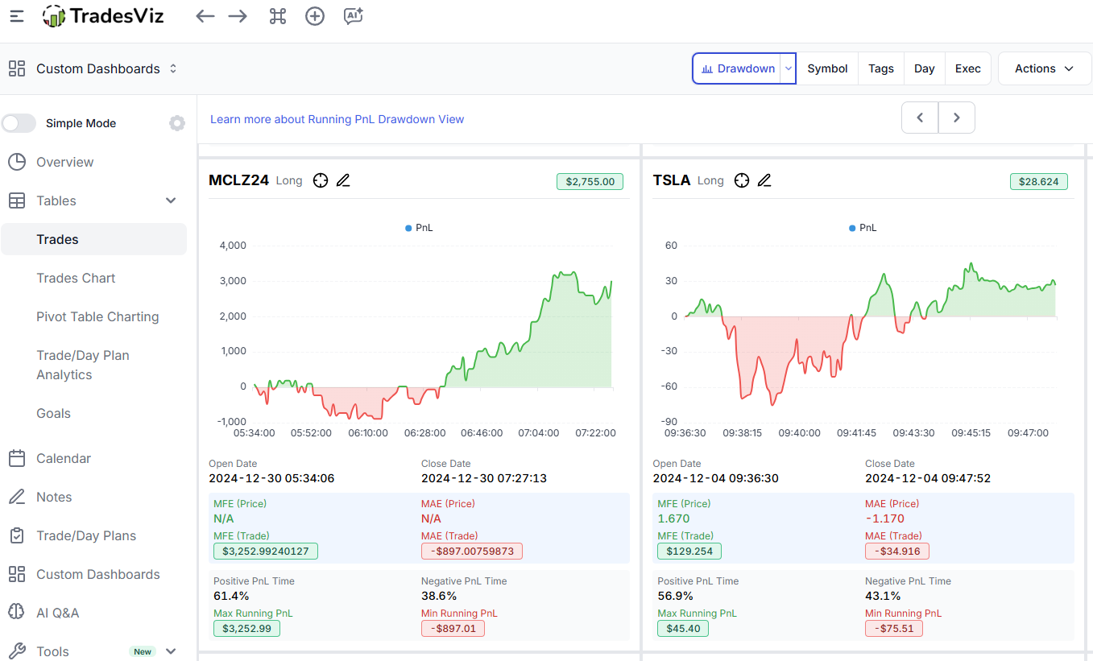Open Trades in the sidebar
The width and height of the screenshot is (1093, 661).
tap(93, 239)
